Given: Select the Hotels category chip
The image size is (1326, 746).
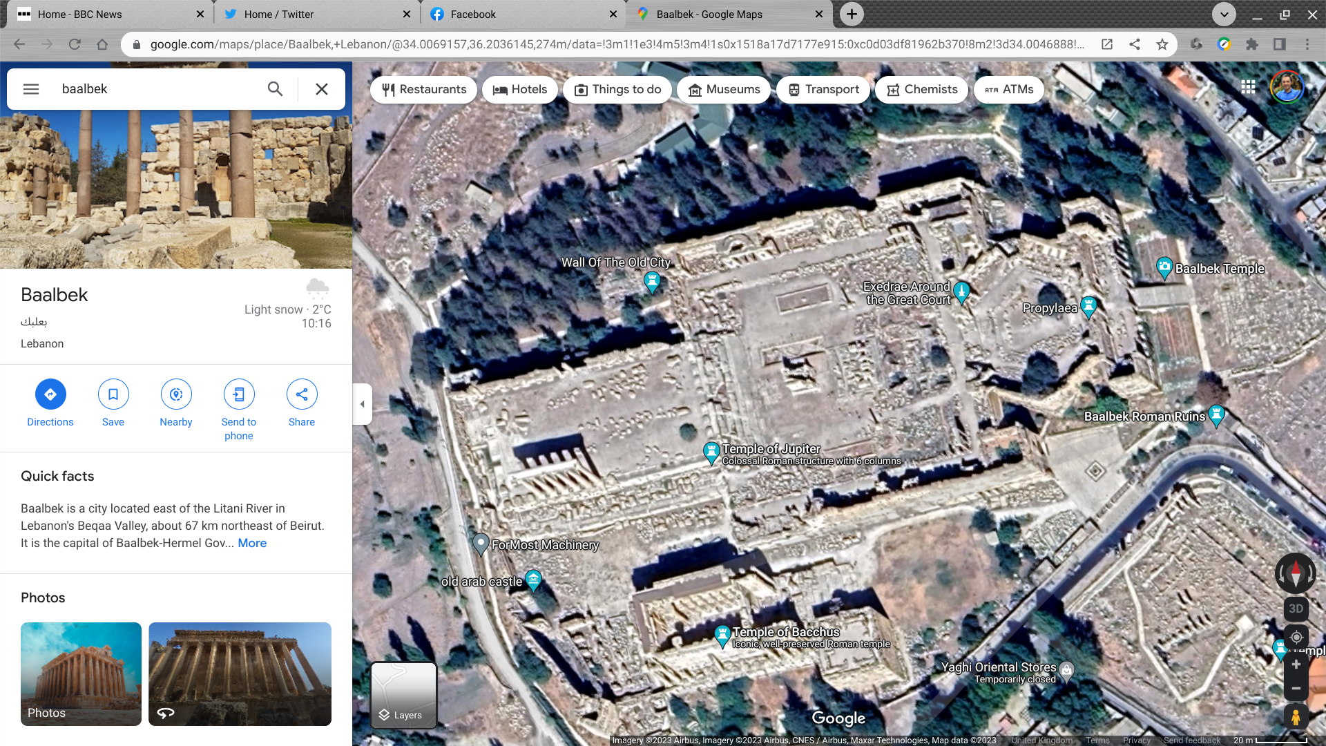Looking at the screenshot, I should coord(520,90).
